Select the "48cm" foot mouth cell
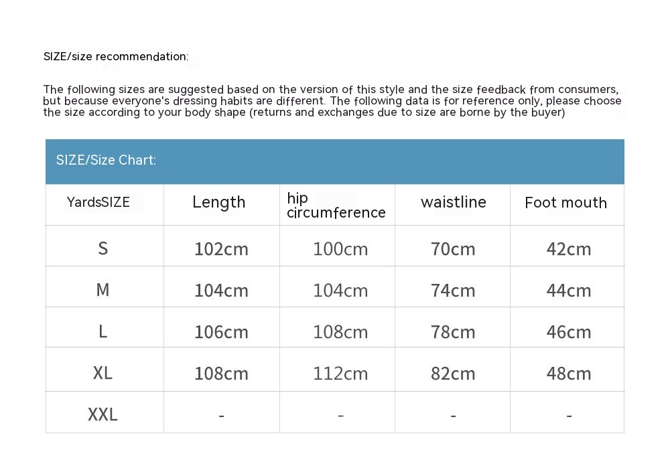The height and width of the screenshot is (474, 670). (569, 374)
